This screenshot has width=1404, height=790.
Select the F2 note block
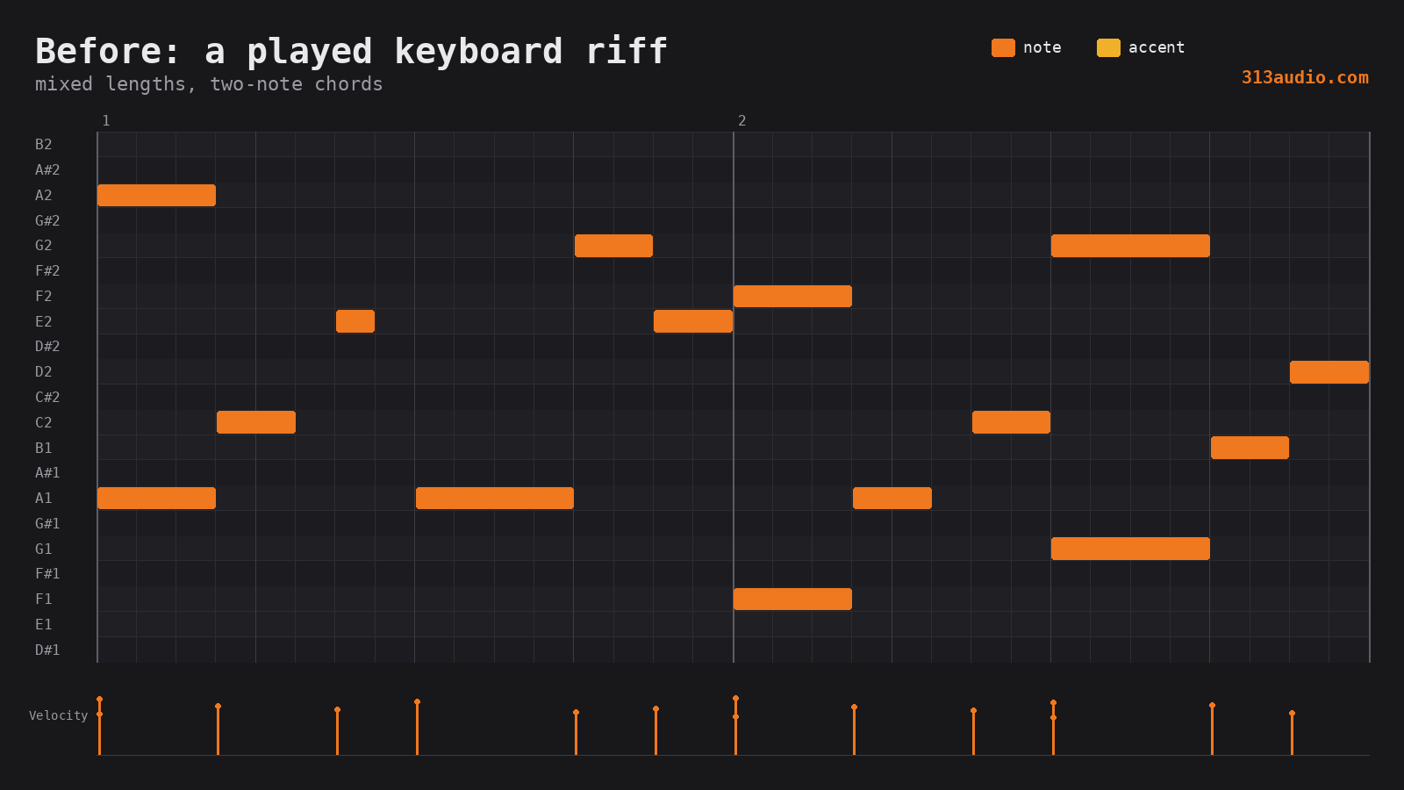click(x=792, y=296)
